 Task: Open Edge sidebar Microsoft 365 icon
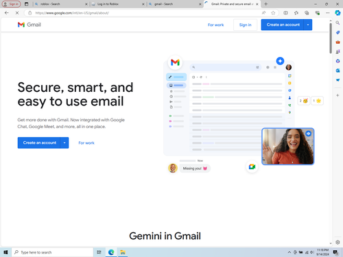[x=338, y=61]
